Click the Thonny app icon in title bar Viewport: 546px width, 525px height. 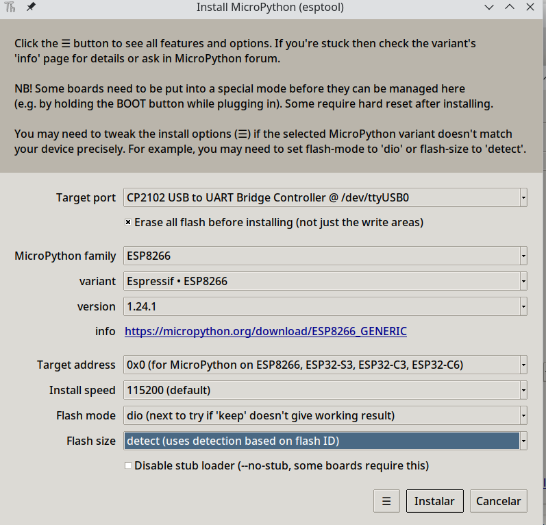(x=10, y=8)
